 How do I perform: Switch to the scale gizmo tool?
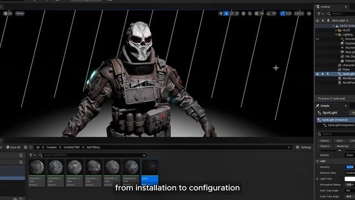click(x=237, y=13)
